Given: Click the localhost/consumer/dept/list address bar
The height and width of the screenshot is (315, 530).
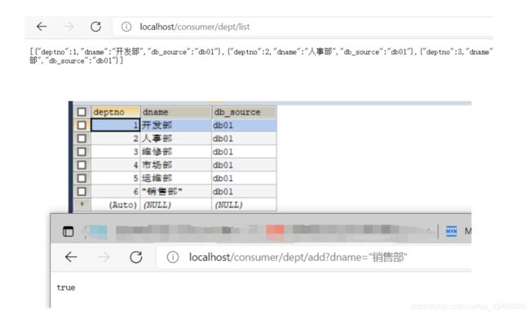Looking at the screenshot, I should point(303,27).
